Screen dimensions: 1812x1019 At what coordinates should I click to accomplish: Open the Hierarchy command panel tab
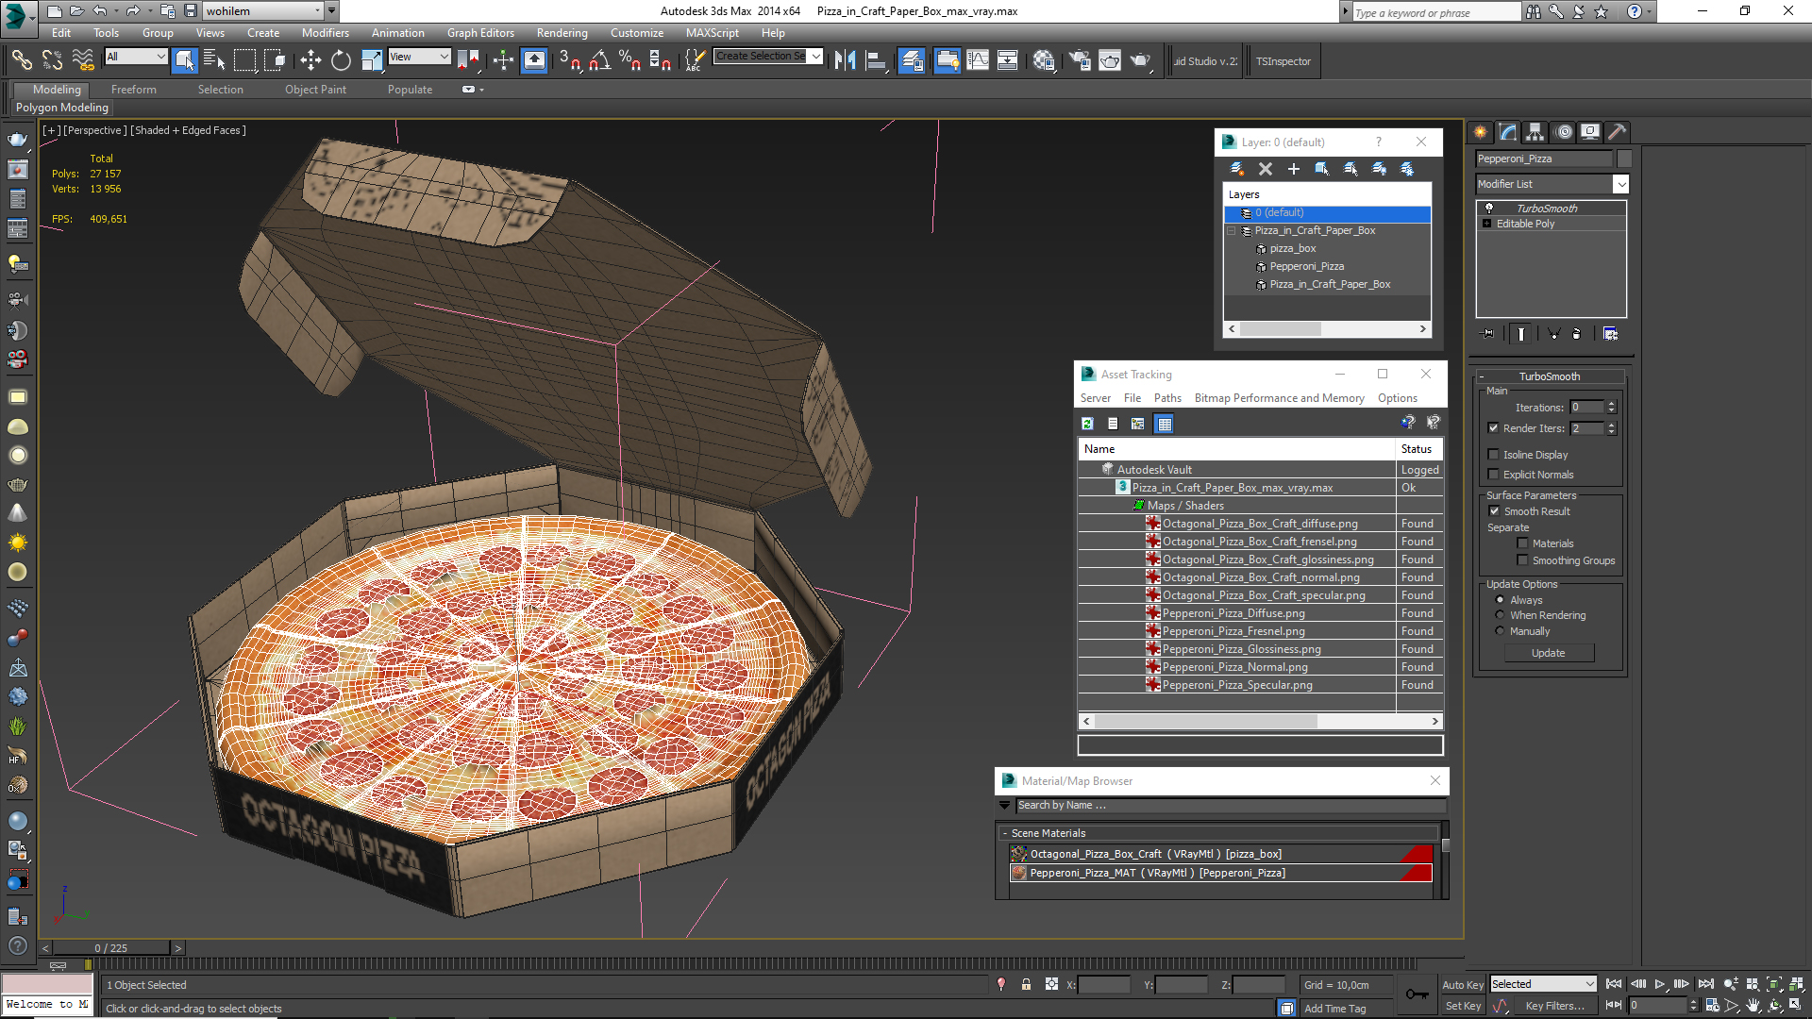click(x=1535, y=132)
